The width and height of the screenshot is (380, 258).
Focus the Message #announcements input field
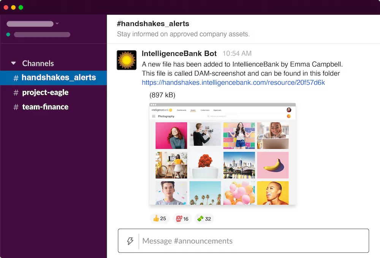pyautogui.click(x=243, y=241)
